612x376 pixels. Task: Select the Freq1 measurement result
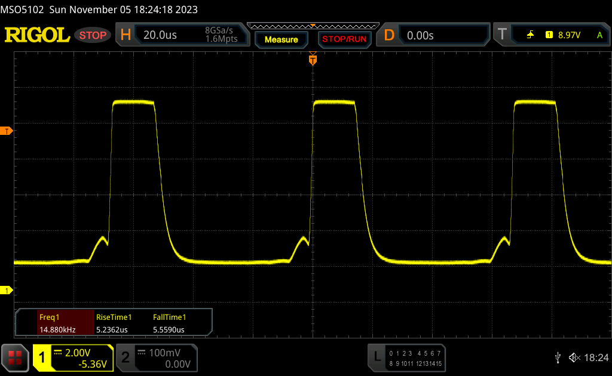click(55, 323)
